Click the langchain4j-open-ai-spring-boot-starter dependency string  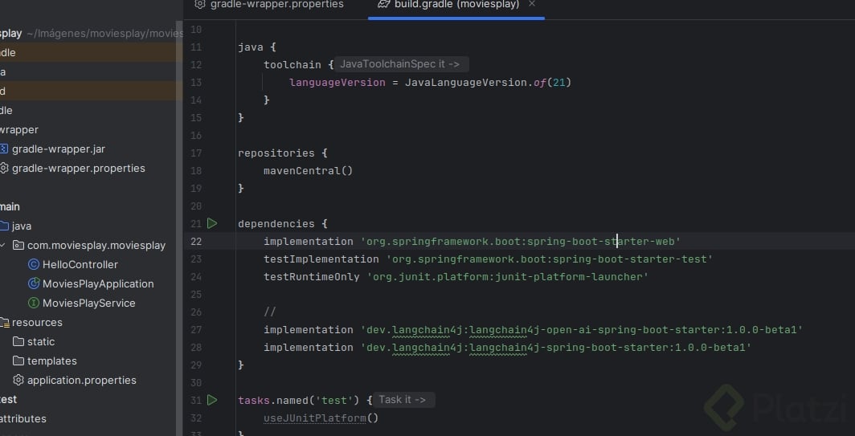pos(582,330)
